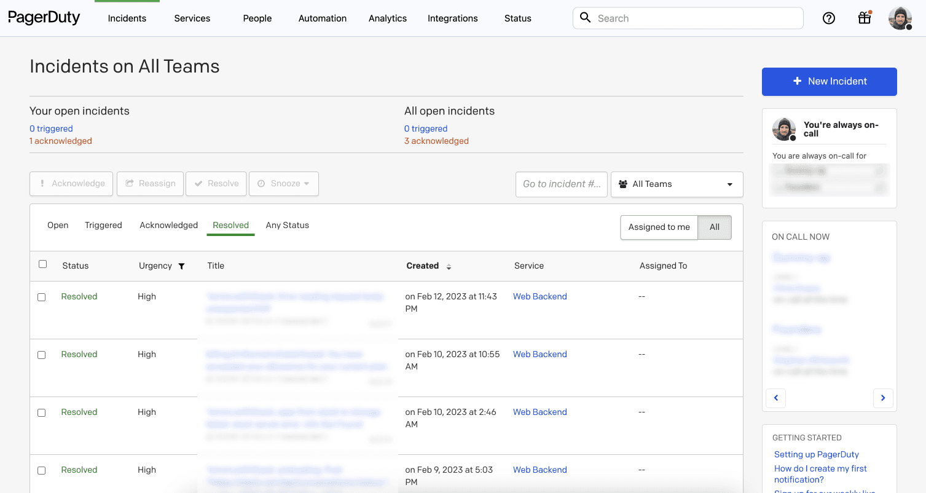This screenshot has width=926, height=493.
Task: Click the ON CALL NOW heading
Action: [x=801, y=237]
